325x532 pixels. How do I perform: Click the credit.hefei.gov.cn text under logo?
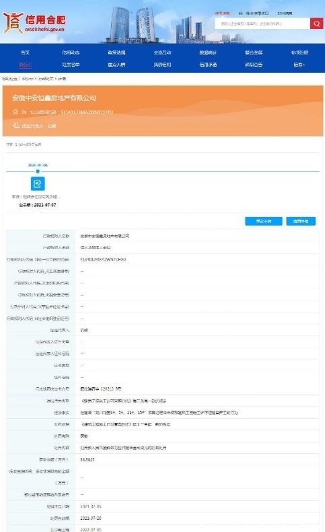(x=44, y=30)
